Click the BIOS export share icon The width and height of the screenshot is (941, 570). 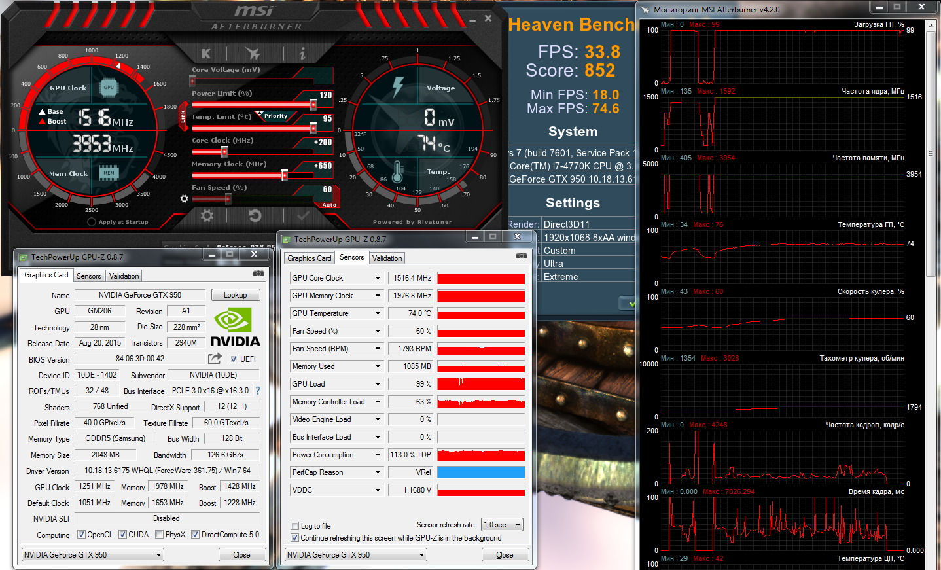pyautogui.click(x=215, y=359)
